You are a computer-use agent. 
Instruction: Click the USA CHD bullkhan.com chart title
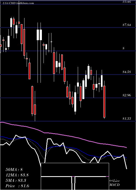pos(18,3)
